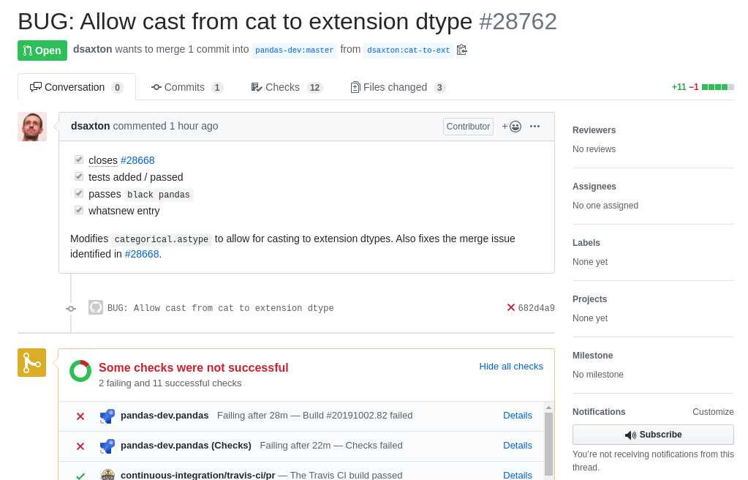Image resolution: width=748 pixels, height=480 pixels.
Task: Click the yellow pull request icon beside checks box
Action: (31, 362)
